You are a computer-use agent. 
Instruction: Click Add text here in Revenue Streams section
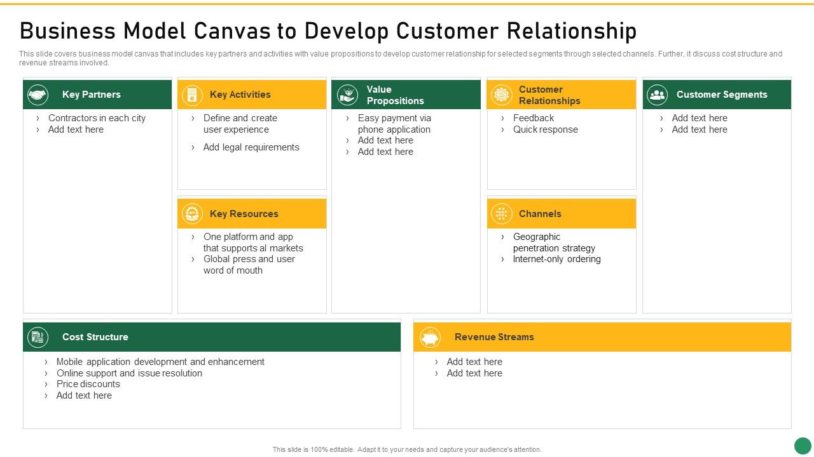474,362
